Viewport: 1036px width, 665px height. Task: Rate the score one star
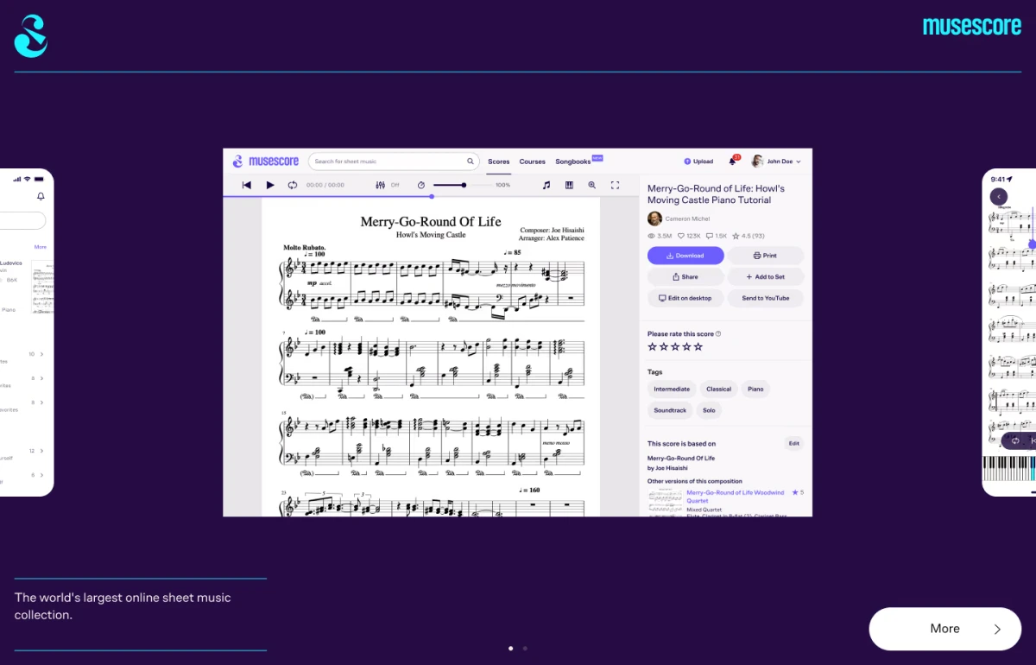click(x=653, y=346)
